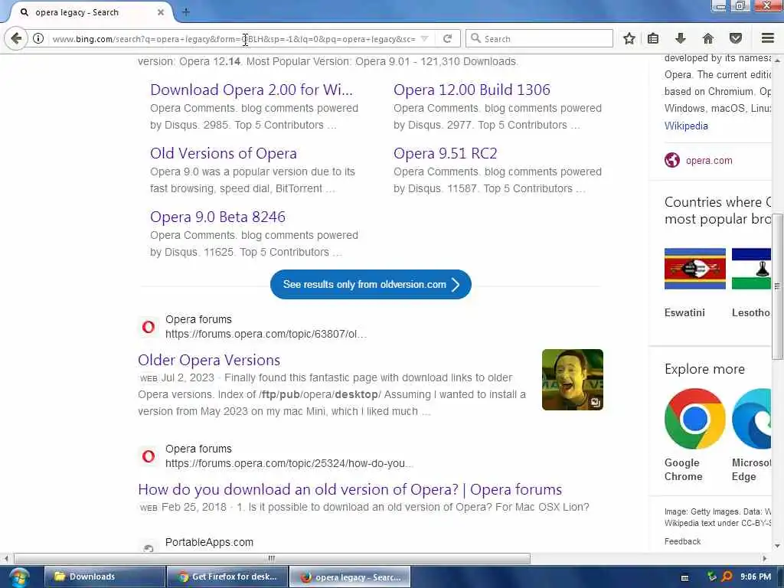Open the Wikipedia link in sidebar
Viewport: 784px width, 588px height.
coord(686,126)
